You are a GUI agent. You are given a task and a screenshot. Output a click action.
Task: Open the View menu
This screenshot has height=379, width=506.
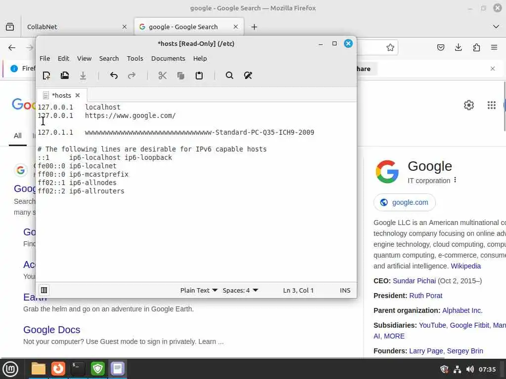coord(84,58)
